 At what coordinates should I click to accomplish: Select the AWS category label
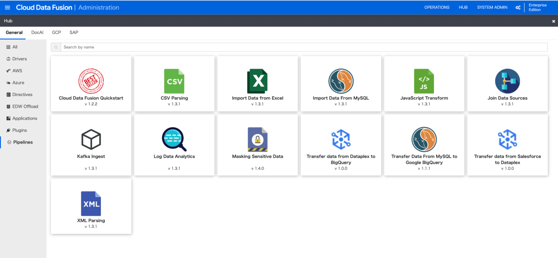coord(17,71)
